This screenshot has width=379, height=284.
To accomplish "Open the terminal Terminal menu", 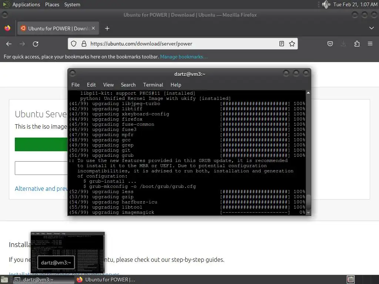I will pyautogui.click(x=153, y=85).
